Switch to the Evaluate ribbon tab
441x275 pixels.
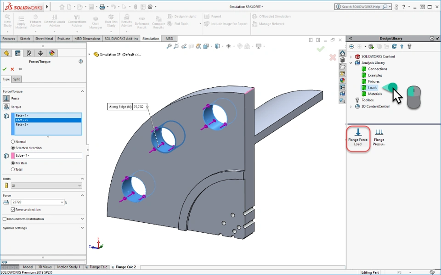tap(63, 39)
